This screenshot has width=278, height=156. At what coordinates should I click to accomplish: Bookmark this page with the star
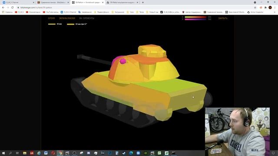pos(255,8)
